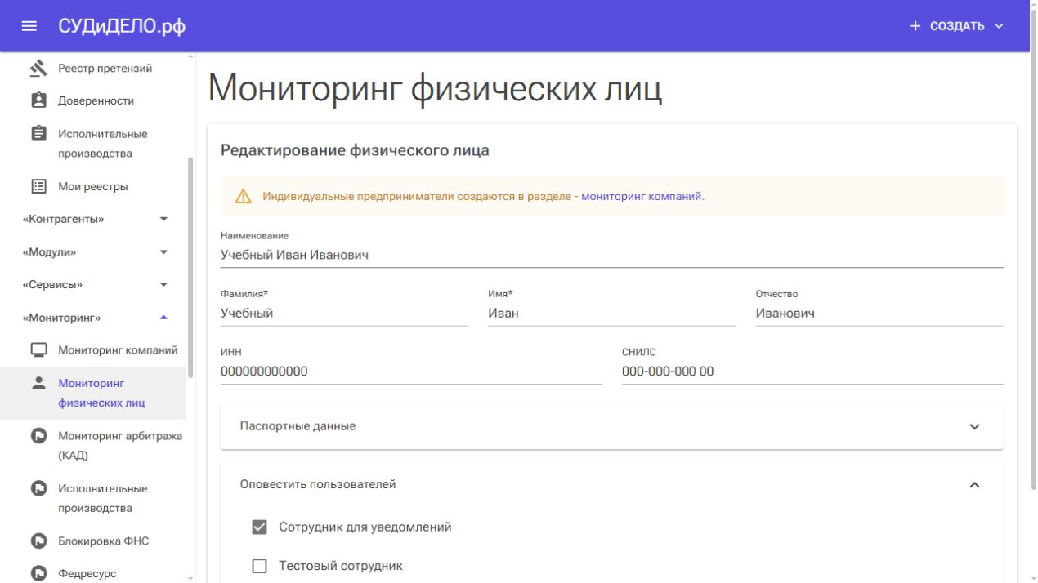Screen dimensions: 1038x583
Task: Click the monitor icon beside Мониторинг компаний
Action: [x=38, y=350]
